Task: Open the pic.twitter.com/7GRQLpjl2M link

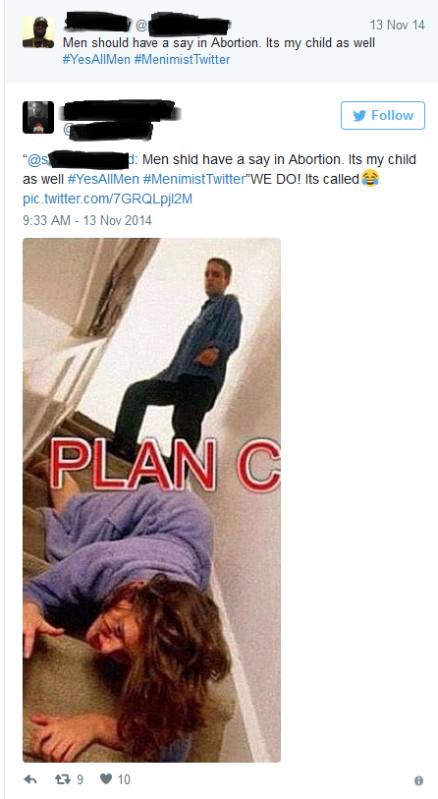Action: tap(108, 199)
